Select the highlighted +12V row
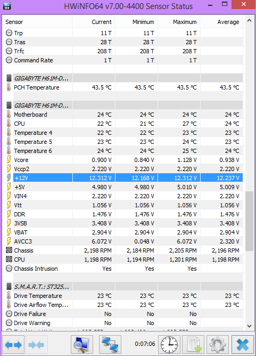 (122, 178)
